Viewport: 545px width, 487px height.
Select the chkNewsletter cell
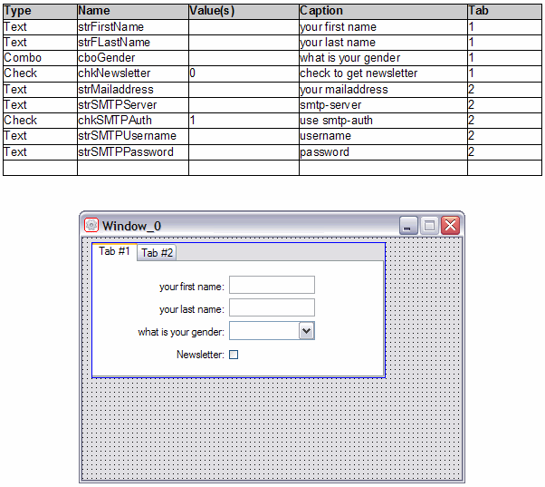pyautogui.click(x=133, y=73)
